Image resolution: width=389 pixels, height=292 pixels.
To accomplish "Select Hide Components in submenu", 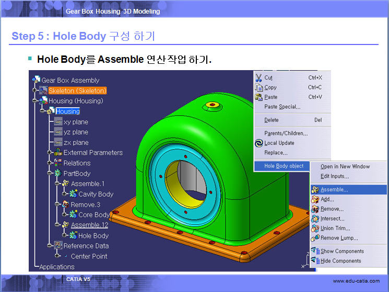I will (x=340, y=261).
